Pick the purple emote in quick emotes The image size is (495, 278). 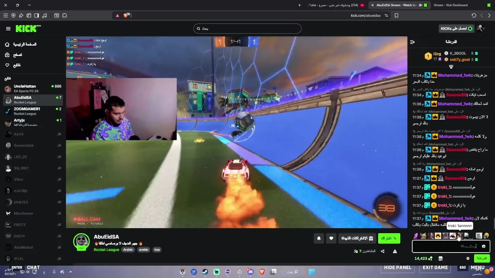[416, 236]
